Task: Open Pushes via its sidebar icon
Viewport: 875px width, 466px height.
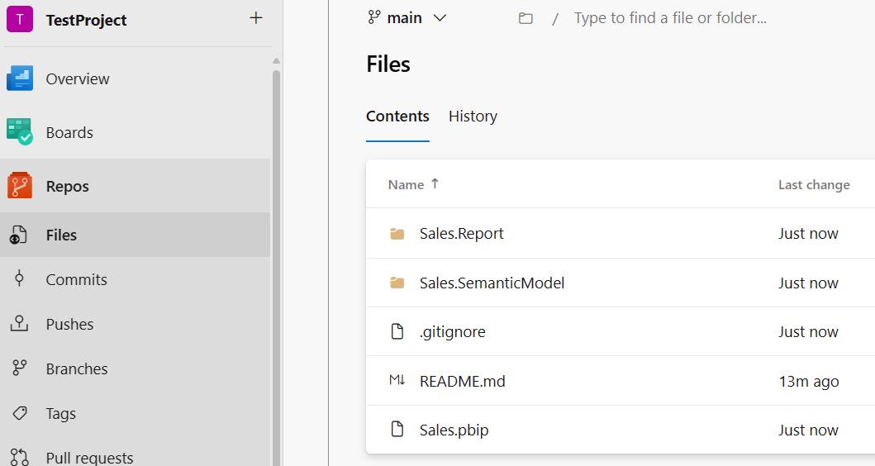Action: point(19,324)
